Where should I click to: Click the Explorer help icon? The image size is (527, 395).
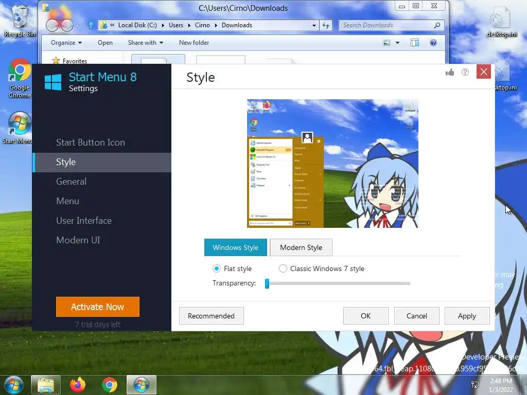433,43
